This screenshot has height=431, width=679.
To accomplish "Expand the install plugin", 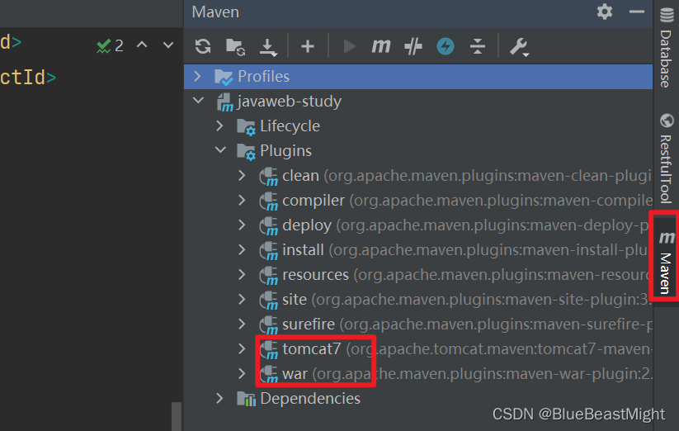I will (x=242, y=249).
